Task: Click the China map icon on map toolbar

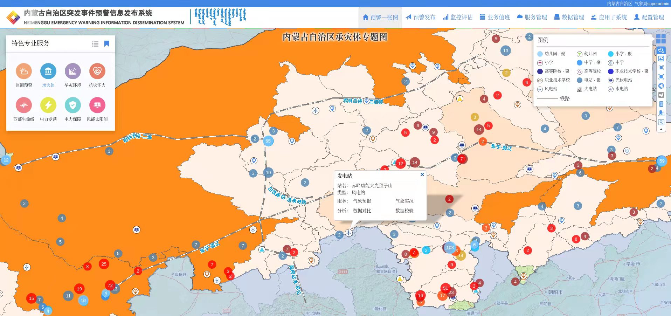Action: pyautogui.click(x=661, y=95)
